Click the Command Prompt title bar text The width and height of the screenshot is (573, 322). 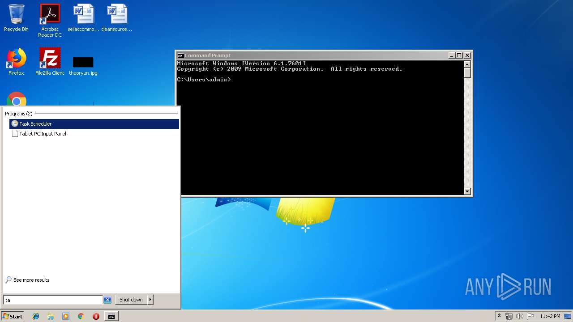(x=208, y=55)
